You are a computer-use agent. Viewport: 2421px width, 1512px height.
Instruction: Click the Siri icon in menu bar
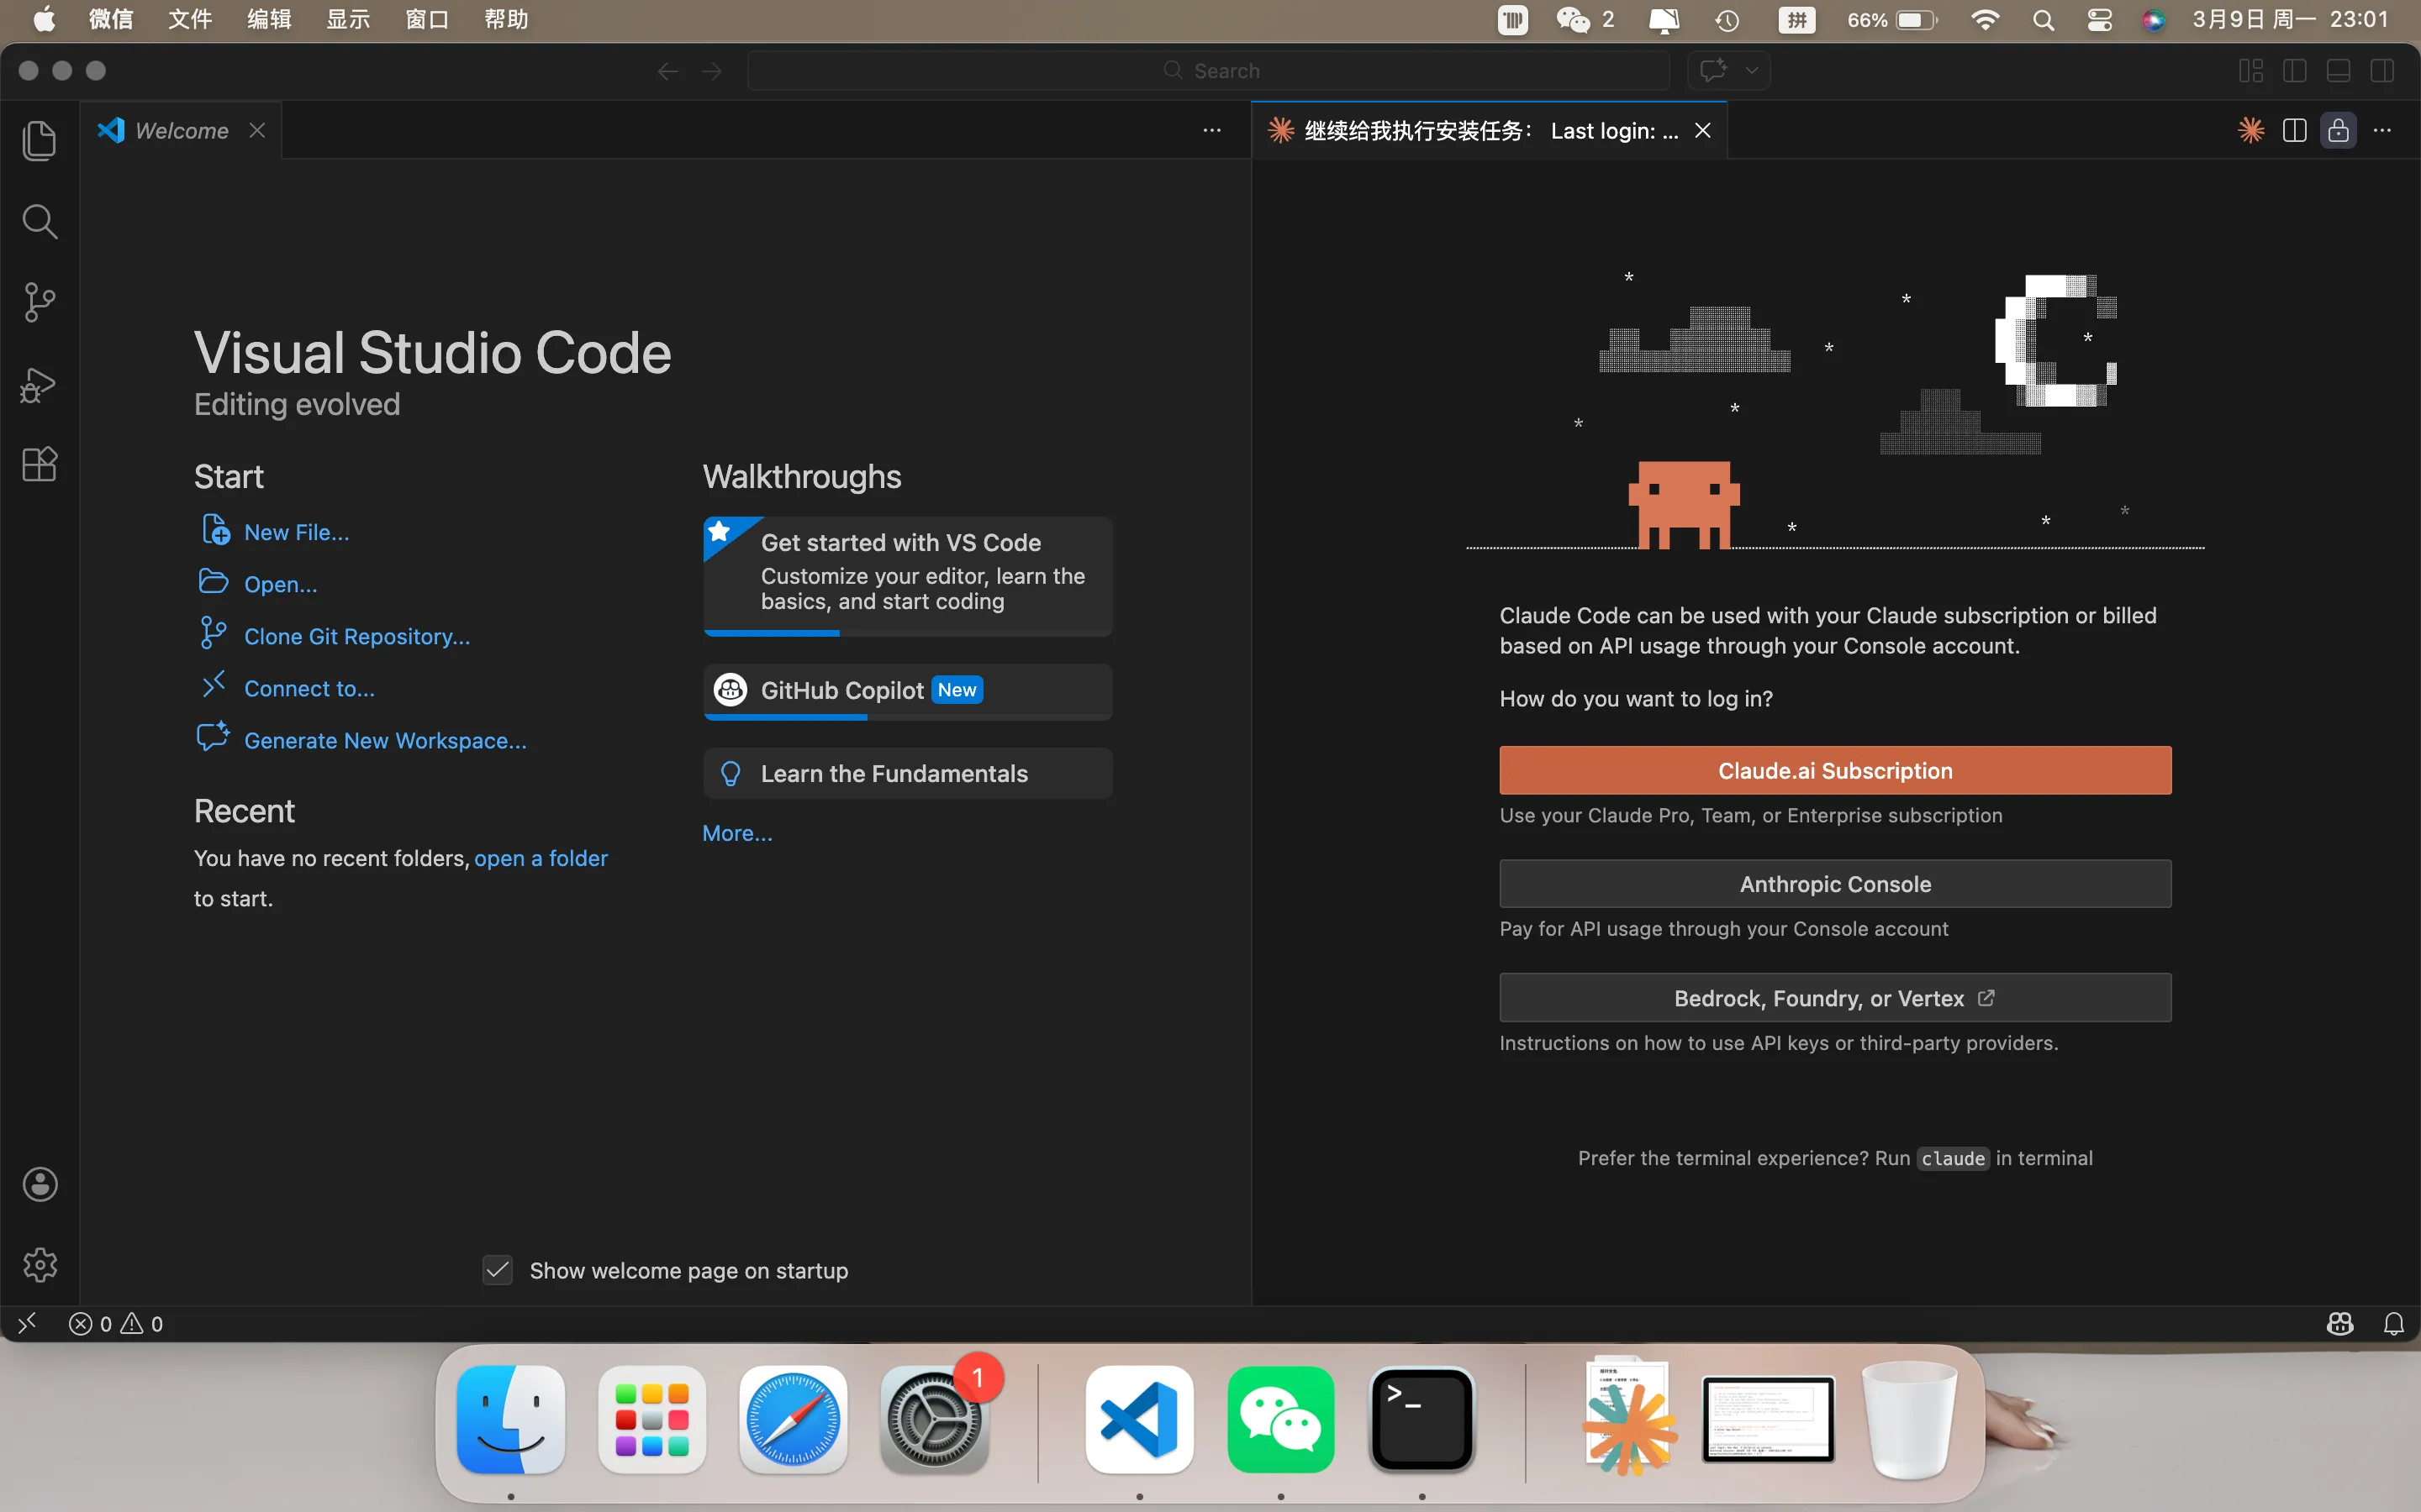coord(2153,20)
